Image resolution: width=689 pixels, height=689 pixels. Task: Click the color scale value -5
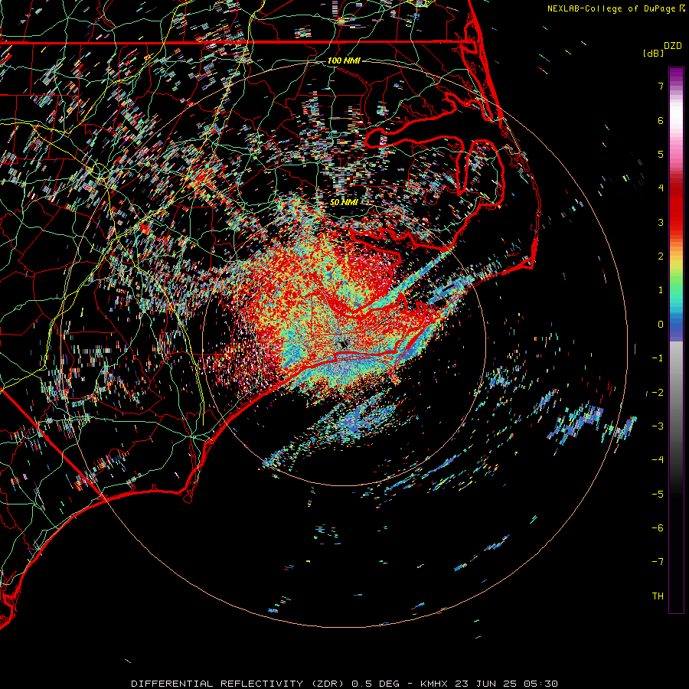(x=658, y=495)
